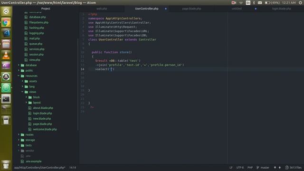This screenshot has height=171, width=304.
Task: Open the Terminal from the dock
Action: (x=6, y=99)
